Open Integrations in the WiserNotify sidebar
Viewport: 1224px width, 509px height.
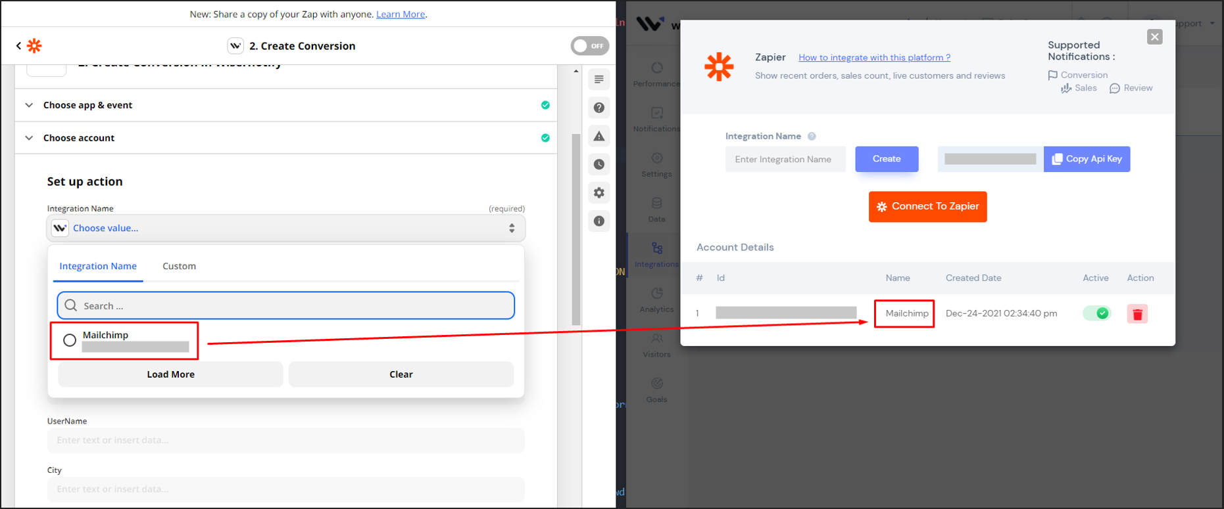coord(656,255)
